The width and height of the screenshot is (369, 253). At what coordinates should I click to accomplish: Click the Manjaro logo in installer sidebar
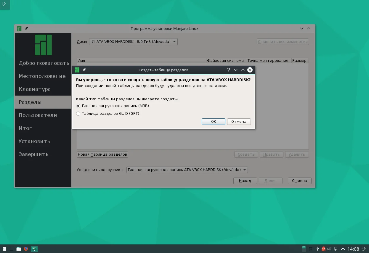point(43,45)
